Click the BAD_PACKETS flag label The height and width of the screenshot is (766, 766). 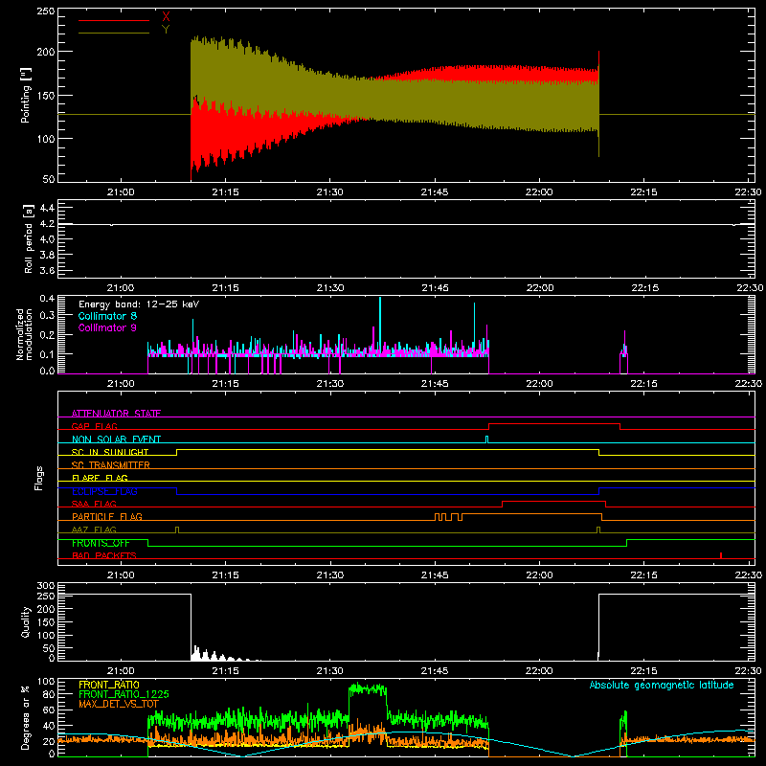pos(104,555)
